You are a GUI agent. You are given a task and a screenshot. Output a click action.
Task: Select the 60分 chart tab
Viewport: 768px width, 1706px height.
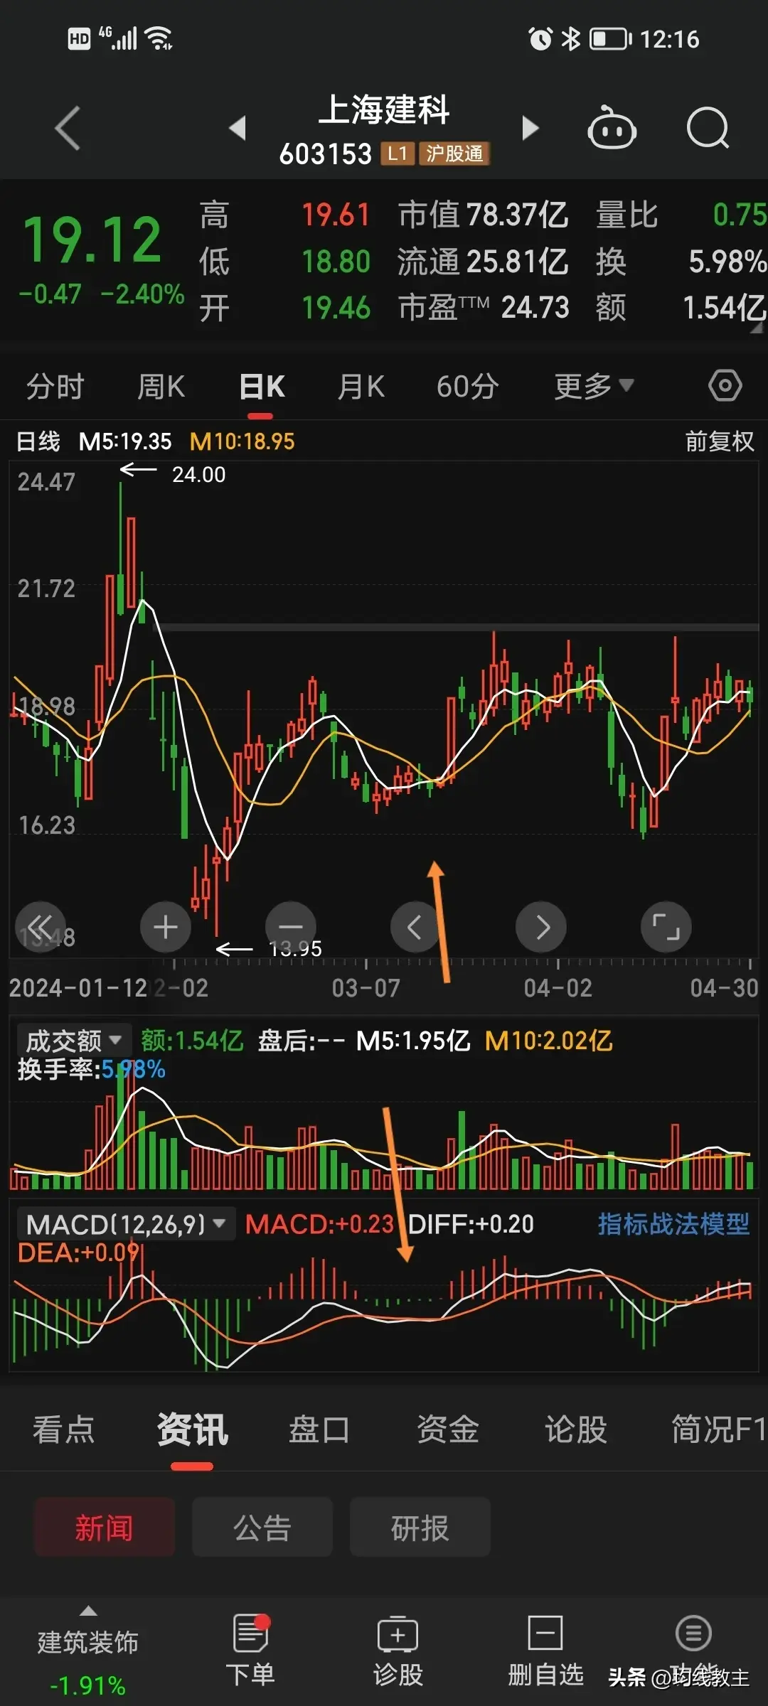(x=467, y=387)
